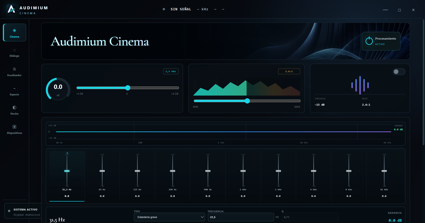Click the purple waveform bars icon
The image size is (425, 223).
[x=360, y=85]
